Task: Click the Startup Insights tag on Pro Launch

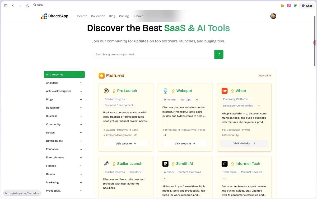Action: tap(115, 99)
